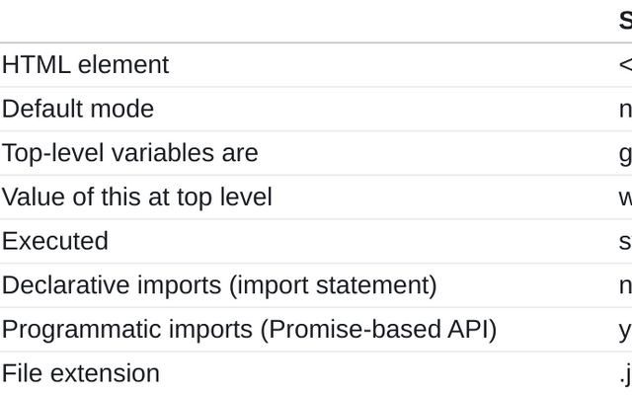Click the "Top-level variables are" text

pos(129,153)
